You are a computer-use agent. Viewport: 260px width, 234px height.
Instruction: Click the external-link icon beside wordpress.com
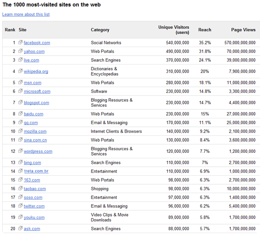(20, 151)
